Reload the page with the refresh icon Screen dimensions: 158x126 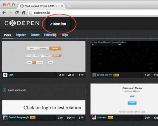pos(17,13)
